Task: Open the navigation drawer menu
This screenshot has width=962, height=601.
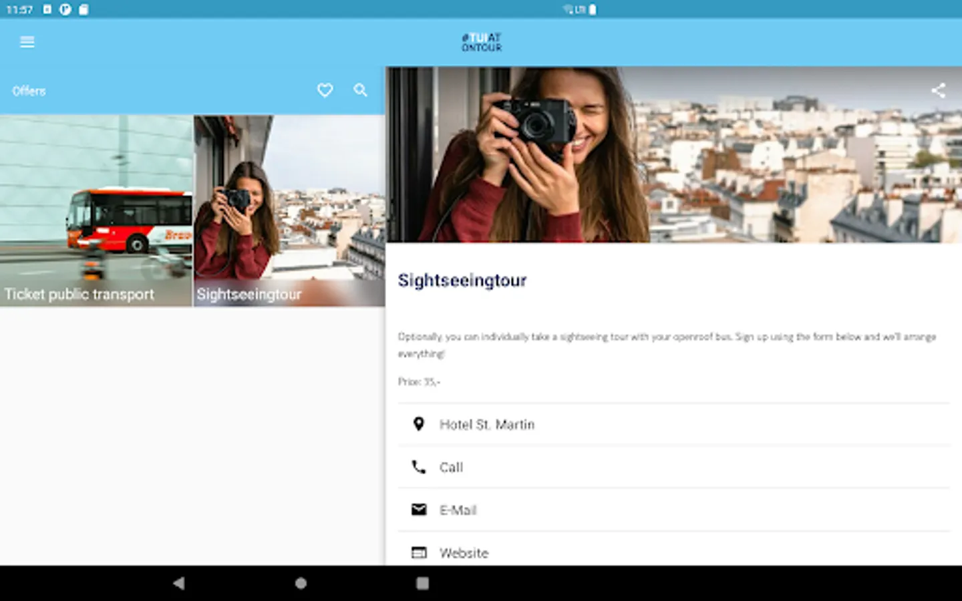Action: tap(27, 41)
